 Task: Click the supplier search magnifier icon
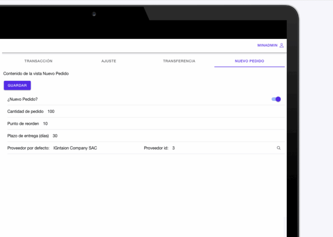point(279,148)
